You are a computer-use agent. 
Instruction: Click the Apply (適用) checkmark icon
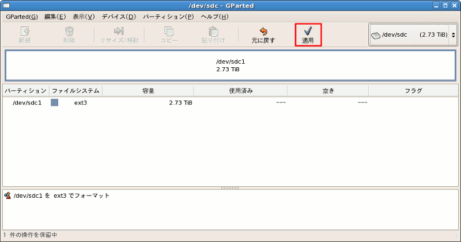(x=308, y=31)
